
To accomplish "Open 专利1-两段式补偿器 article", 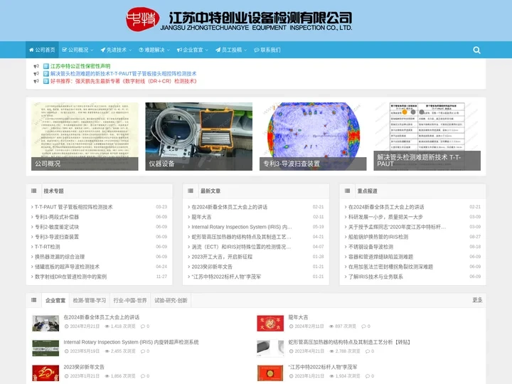I will click(57, 217).
